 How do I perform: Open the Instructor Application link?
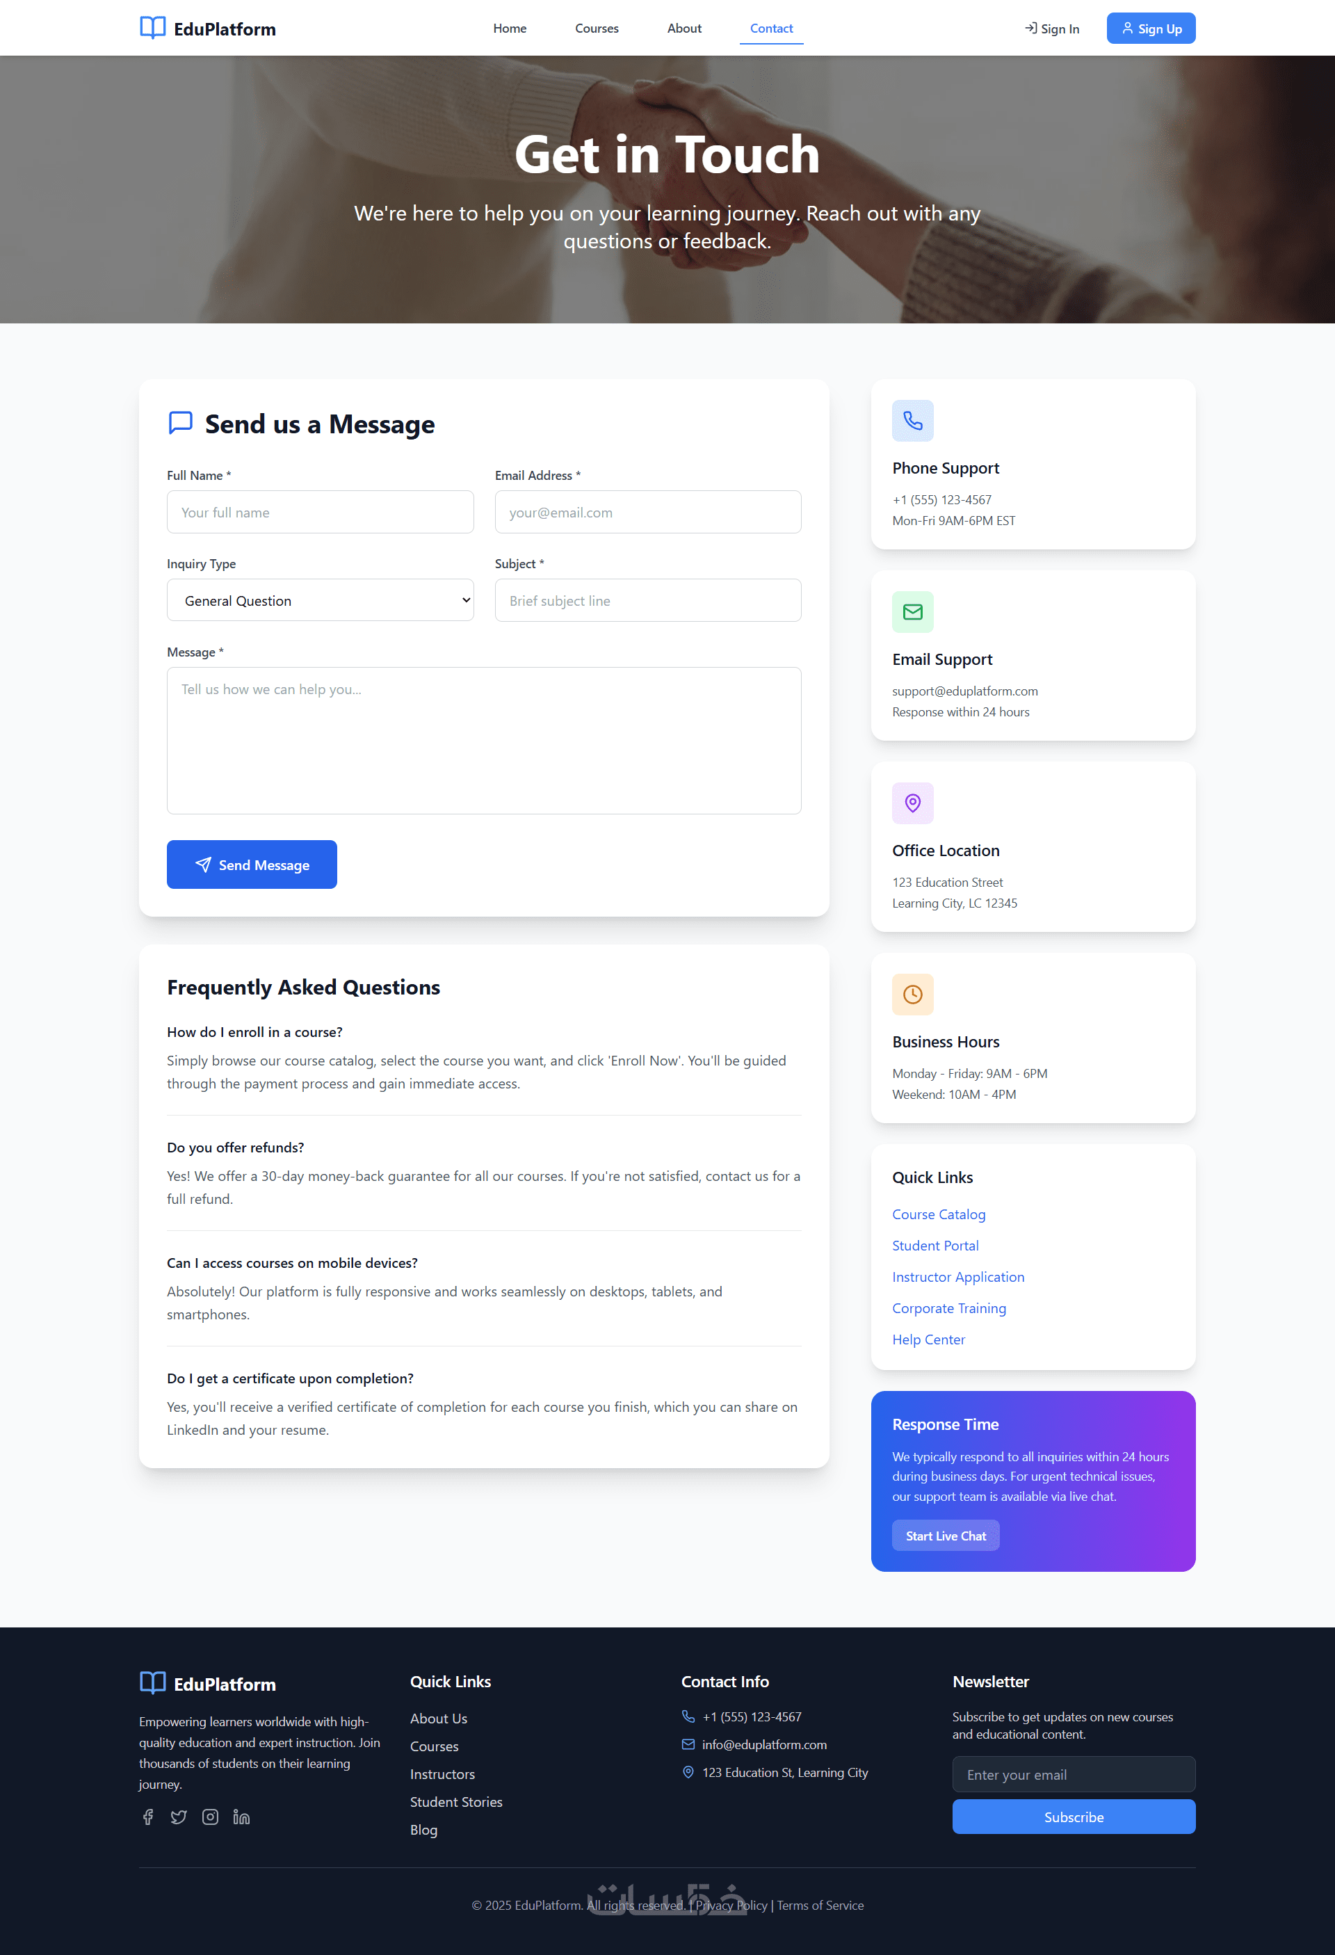(958, 1277)
